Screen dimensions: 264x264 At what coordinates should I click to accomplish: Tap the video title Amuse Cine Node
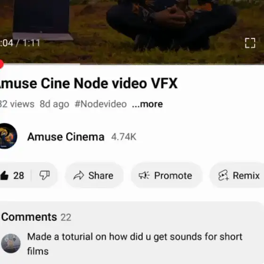[89, 83]
